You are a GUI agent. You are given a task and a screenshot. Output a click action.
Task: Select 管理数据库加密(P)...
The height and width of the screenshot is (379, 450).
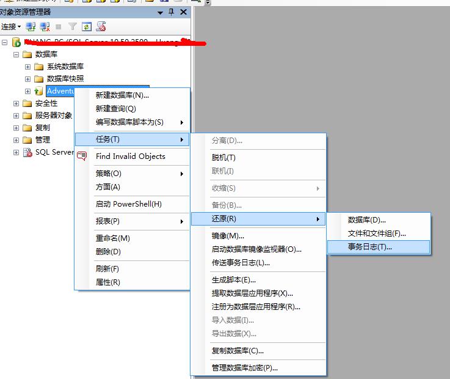click(x=258, y=368)
